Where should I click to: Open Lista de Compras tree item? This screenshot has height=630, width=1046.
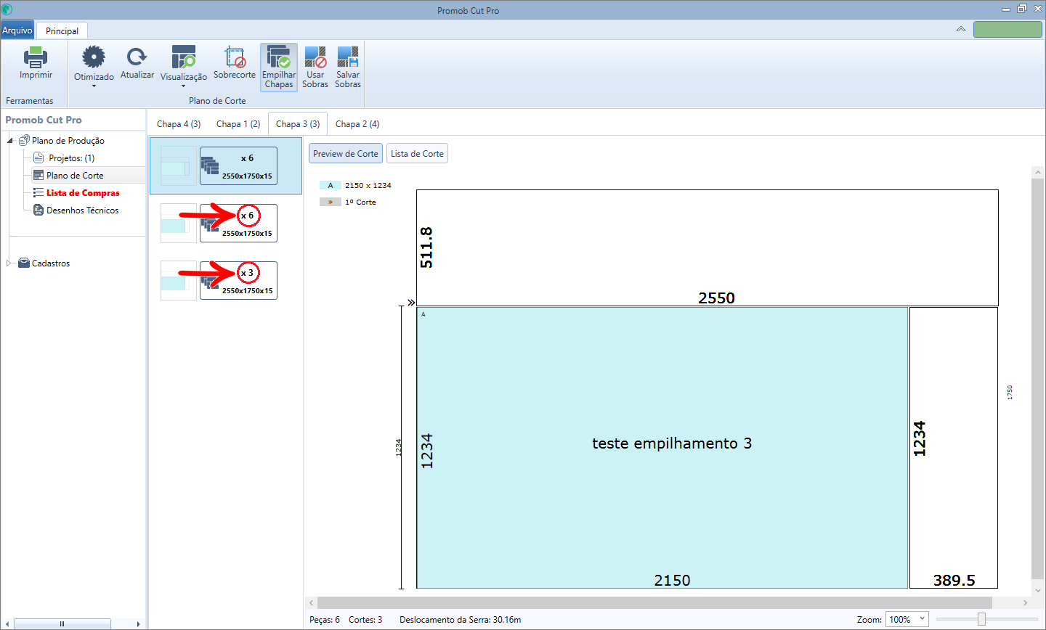click(83, 193)
